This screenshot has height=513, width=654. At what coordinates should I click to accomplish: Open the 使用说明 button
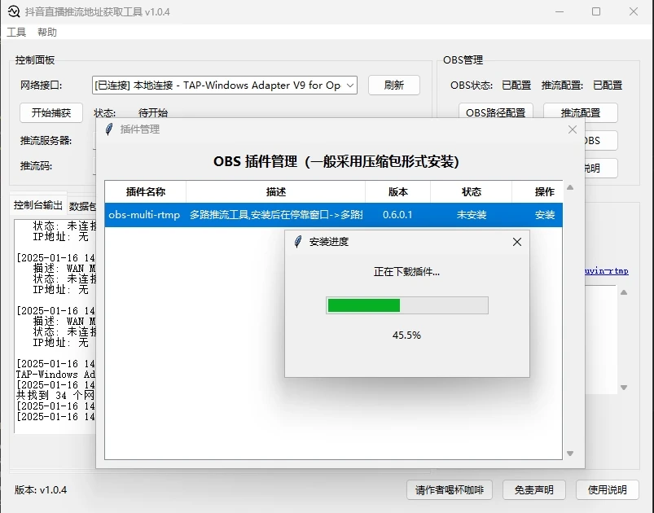tap(608, 489)
